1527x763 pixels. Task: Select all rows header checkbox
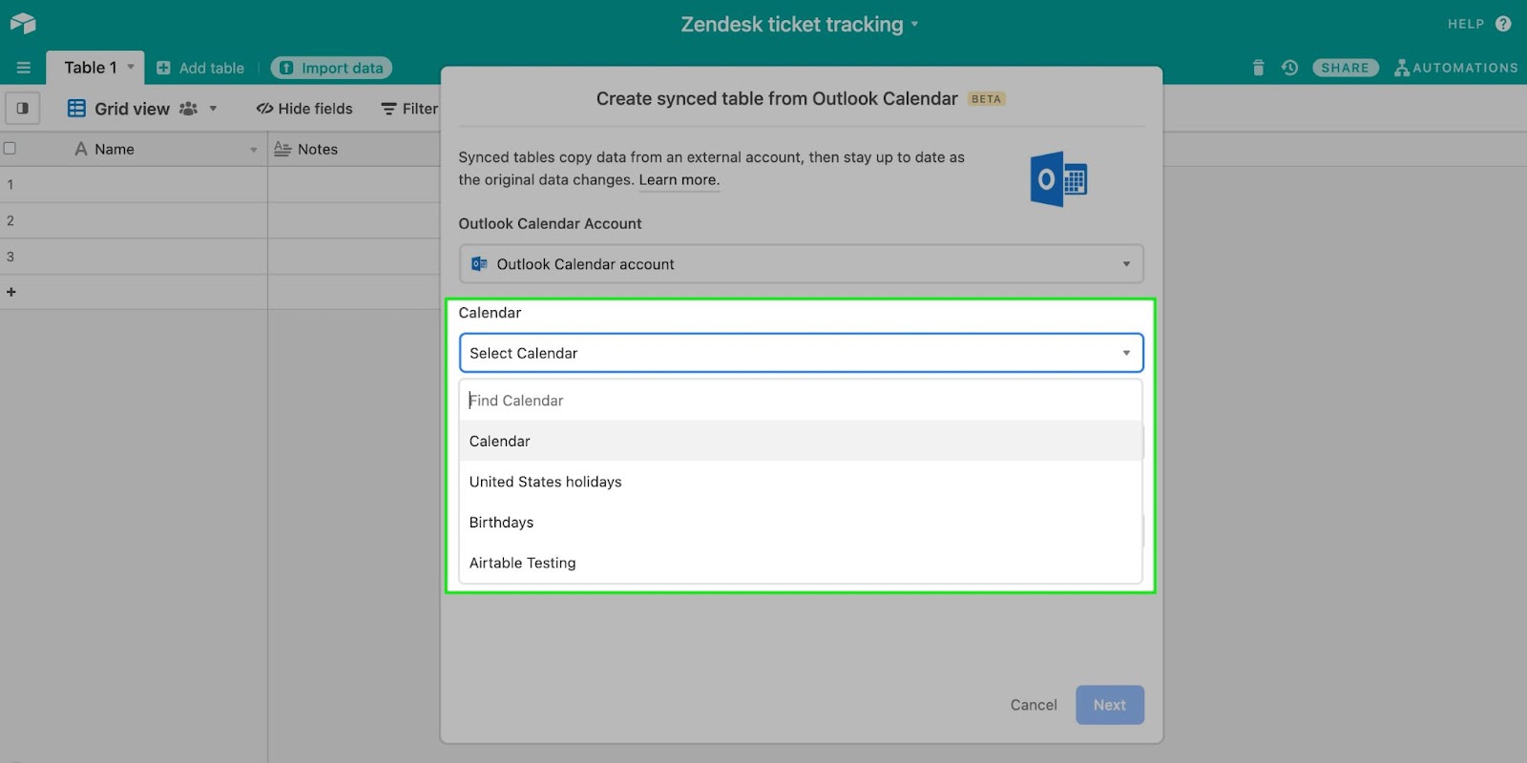click(x=10, y=148)
